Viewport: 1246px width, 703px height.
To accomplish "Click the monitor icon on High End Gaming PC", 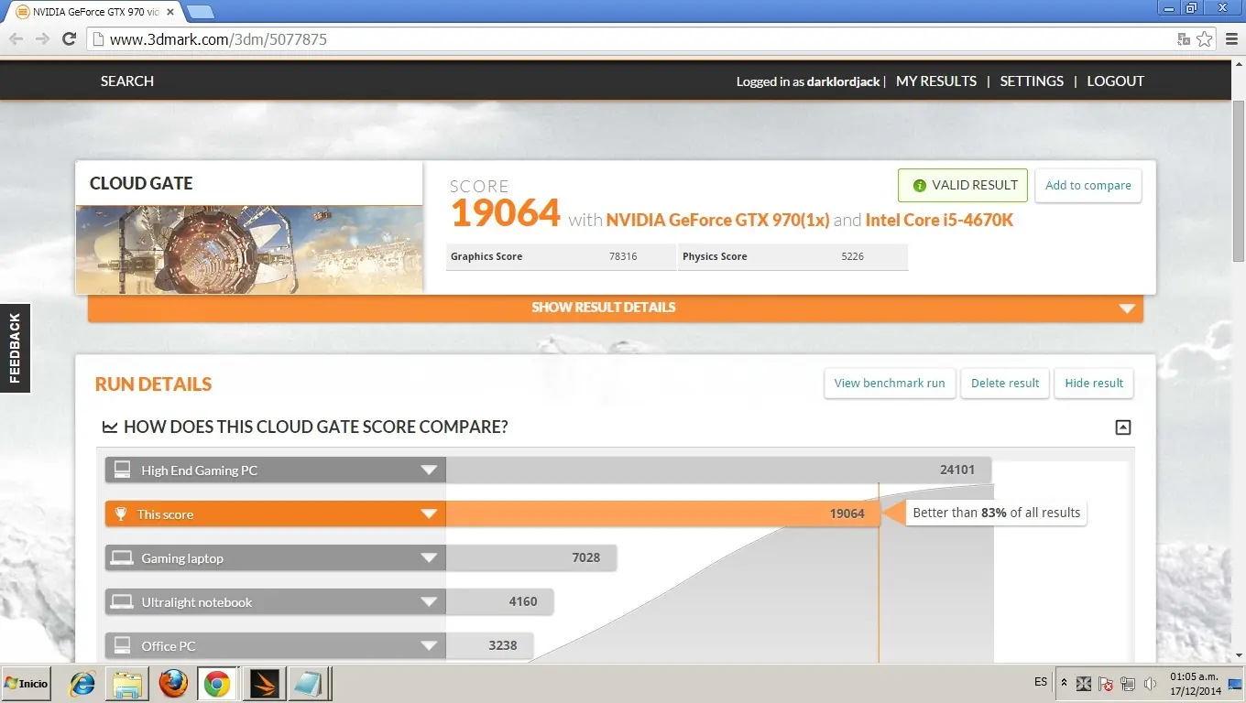I will (x=122, y=470).
